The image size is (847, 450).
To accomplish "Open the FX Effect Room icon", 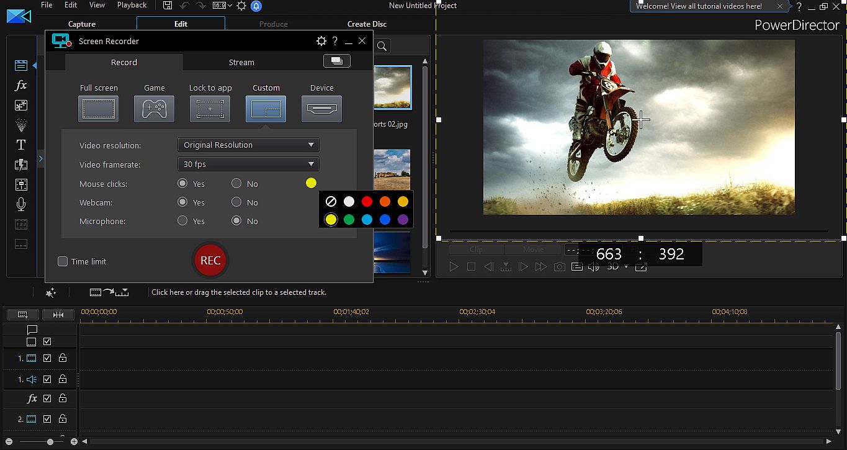I will [21, 85].
